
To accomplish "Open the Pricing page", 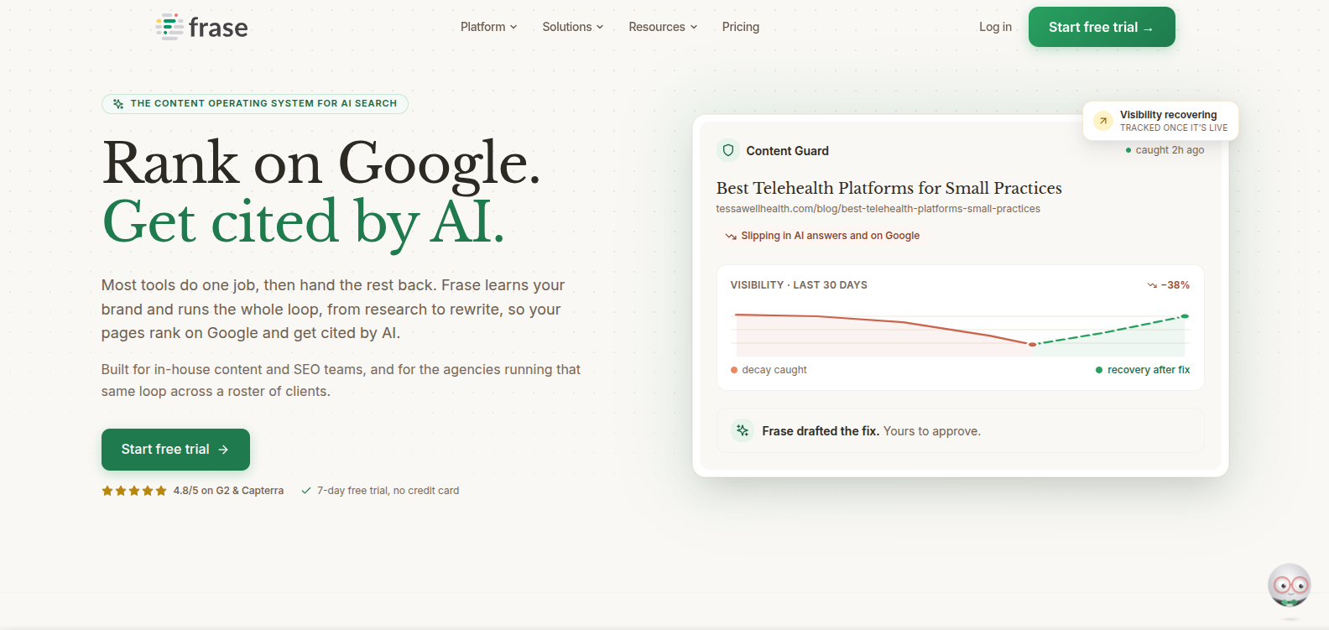I will tap(741, 27).
